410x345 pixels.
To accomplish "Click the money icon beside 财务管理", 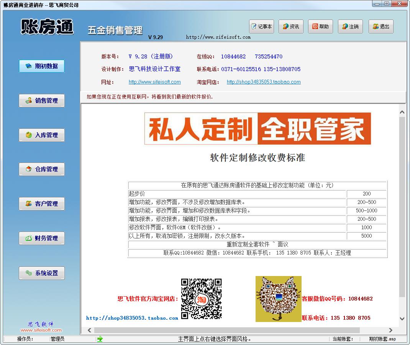I will [x=28, y=238].
